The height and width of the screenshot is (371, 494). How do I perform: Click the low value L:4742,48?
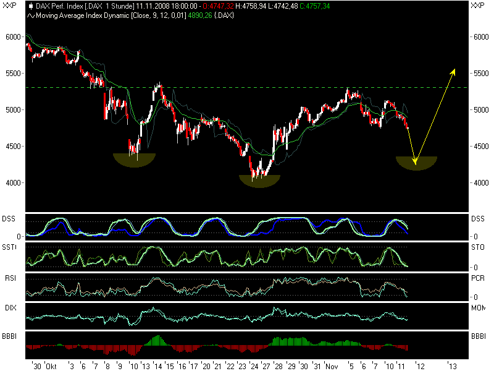(x=283, y=6)
